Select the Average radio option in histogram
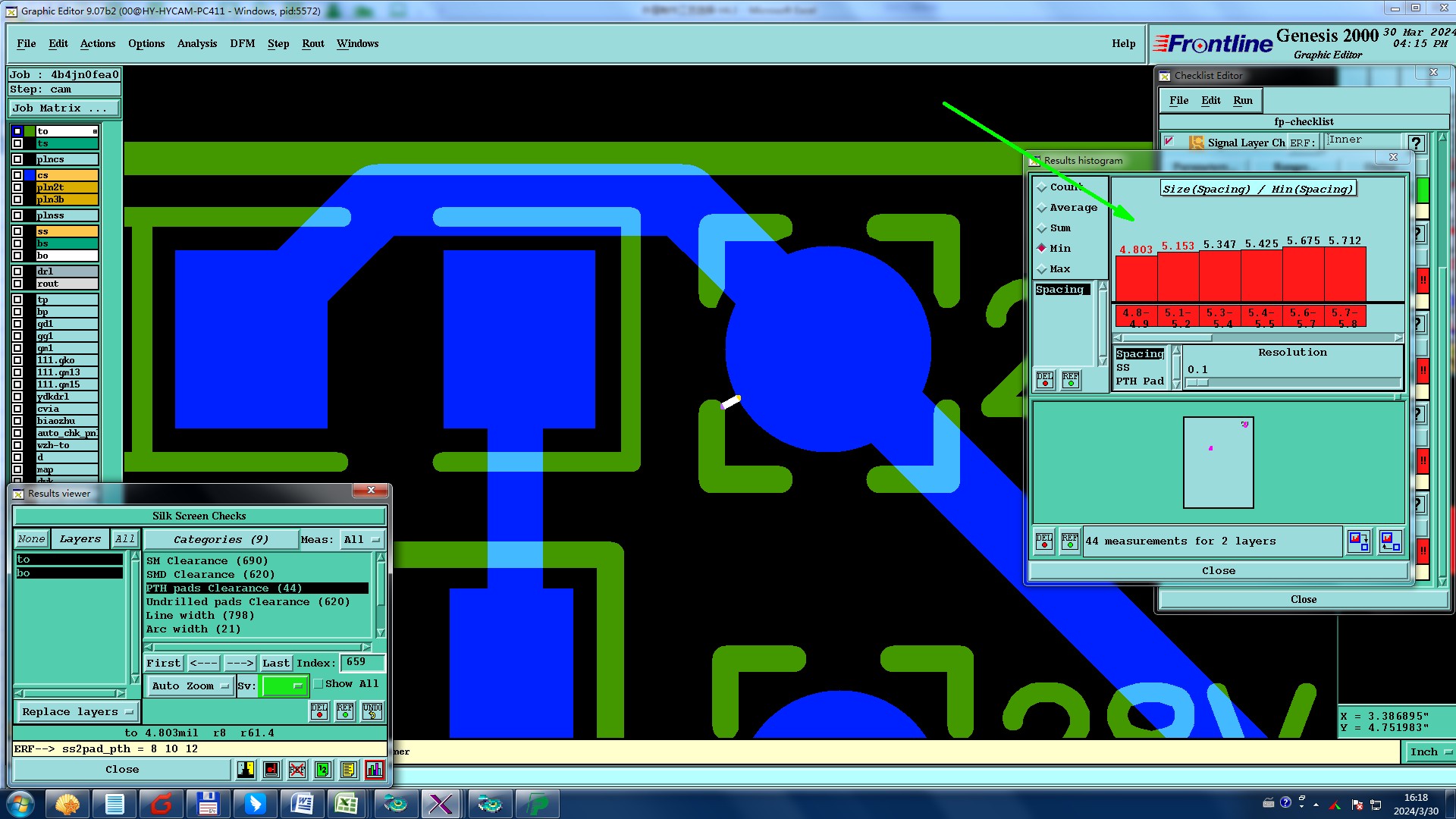 click(x=1042, y=208)
